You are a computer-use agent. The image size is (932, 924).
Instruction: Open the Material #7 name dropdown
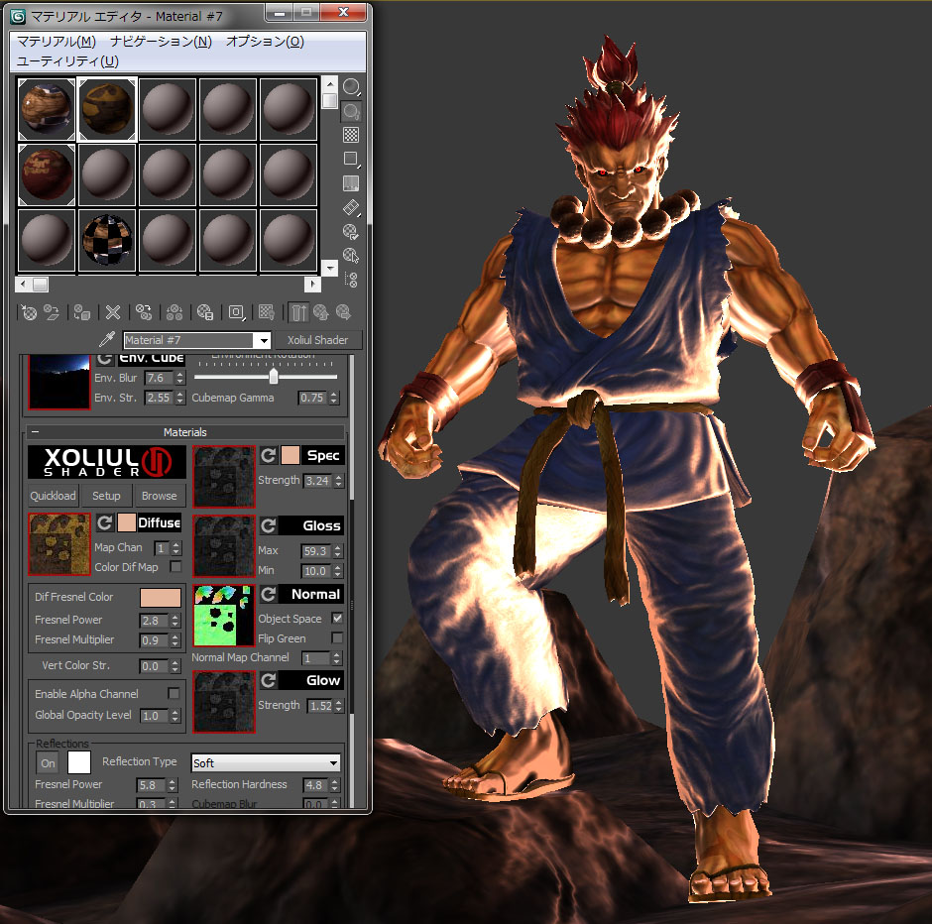point(264,340)
